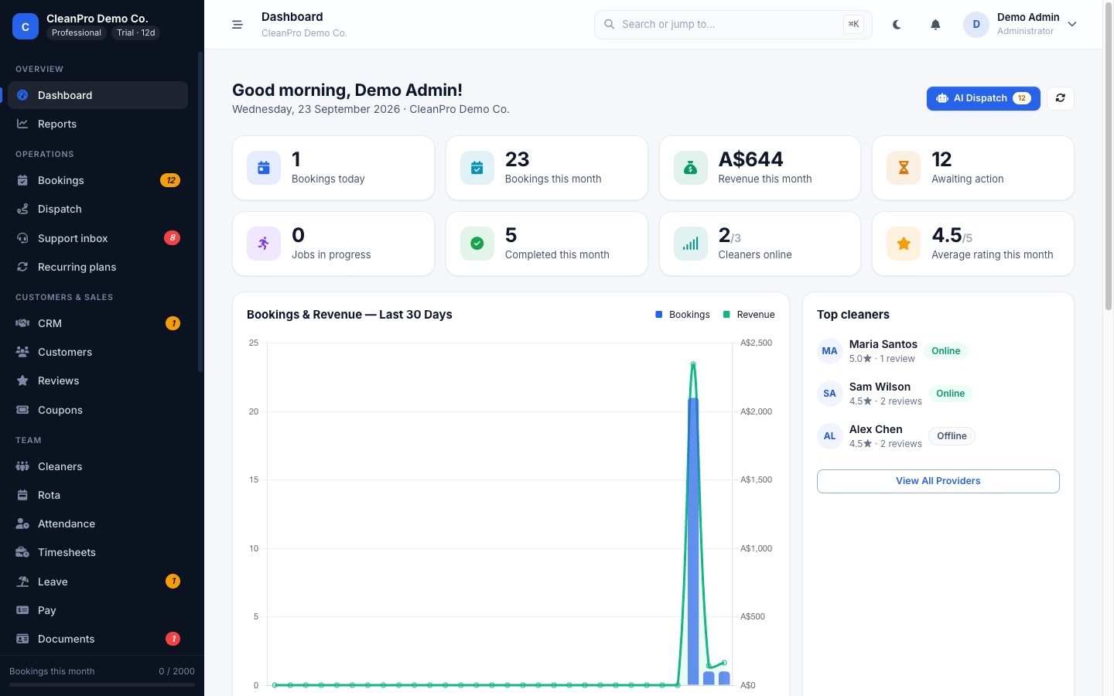Viewport: 1114px width, 696px height.
Task: Click the refresh dashboard icon button
Action: coord(1061,98)
